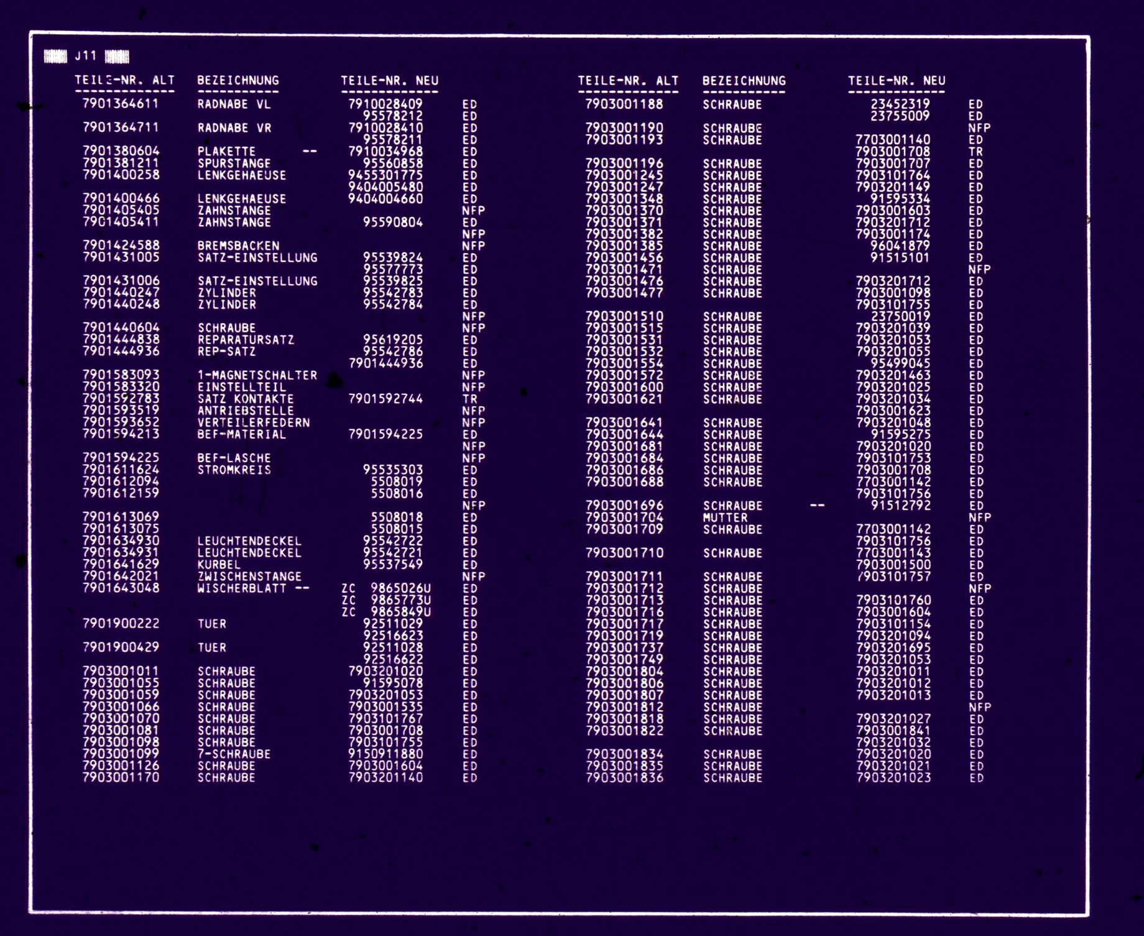Select new part number 9150911880
The image size is (1144, 936).
coord(385,754)
